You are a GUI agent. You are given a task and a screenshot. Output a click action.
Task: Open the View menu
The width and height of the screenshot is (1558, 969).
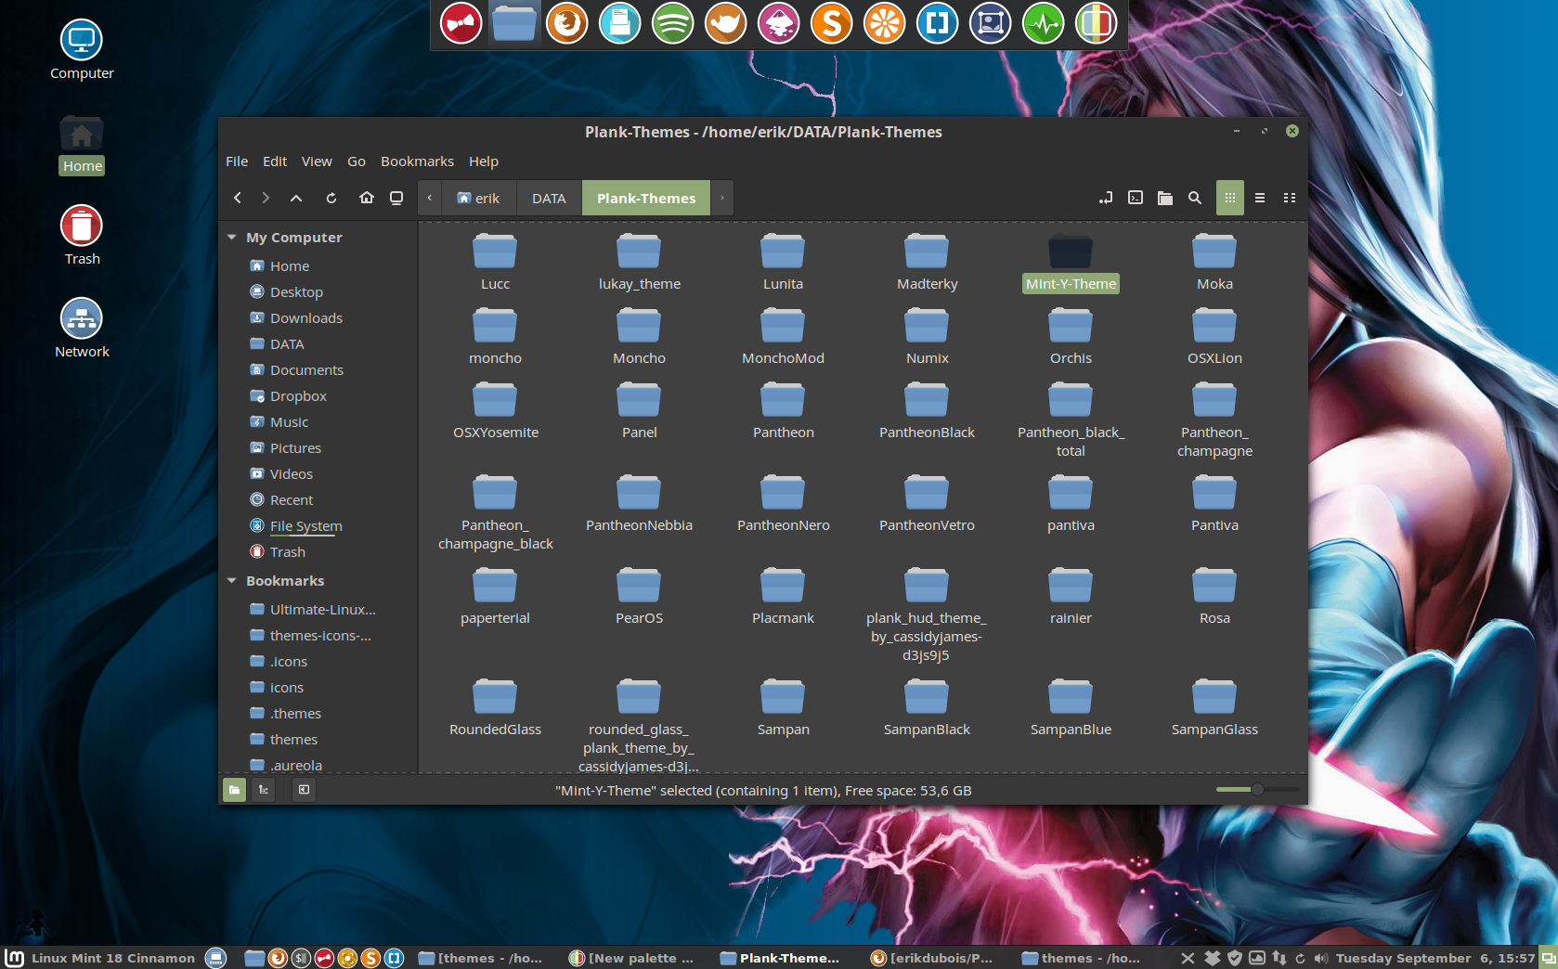pyautogui.click(x=316, y=161)
